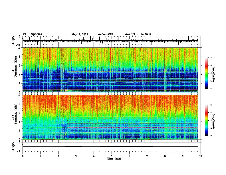This screenshot has width=226, height=175.
Task: Click the "0" tick on the time axis
Action: pyautogui.click(x=23, y=156)
